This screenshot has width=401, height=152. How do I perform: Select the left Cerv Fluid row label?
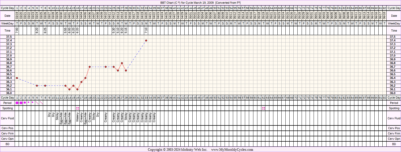click(x=7, y=118)
